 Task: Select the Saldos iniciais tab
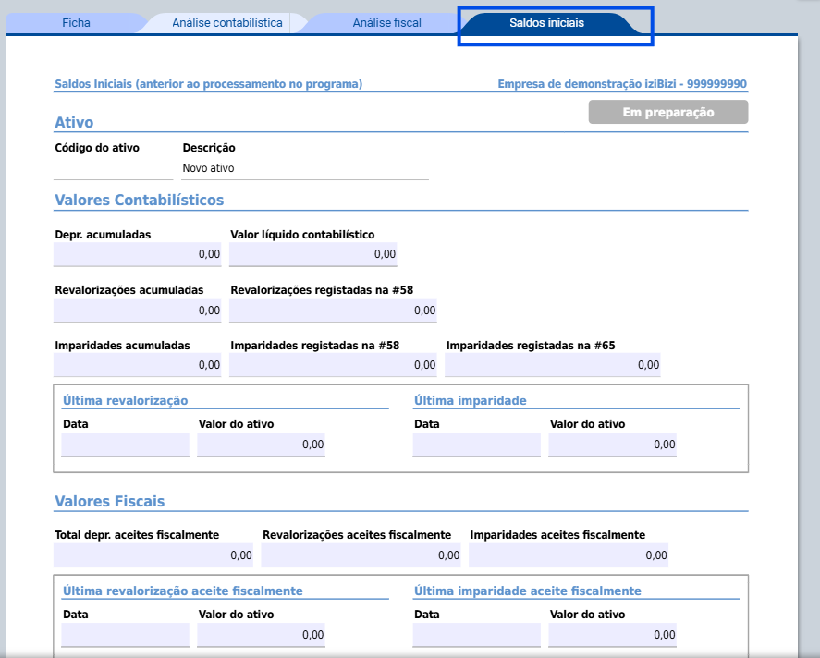click(x=546, y=23)
